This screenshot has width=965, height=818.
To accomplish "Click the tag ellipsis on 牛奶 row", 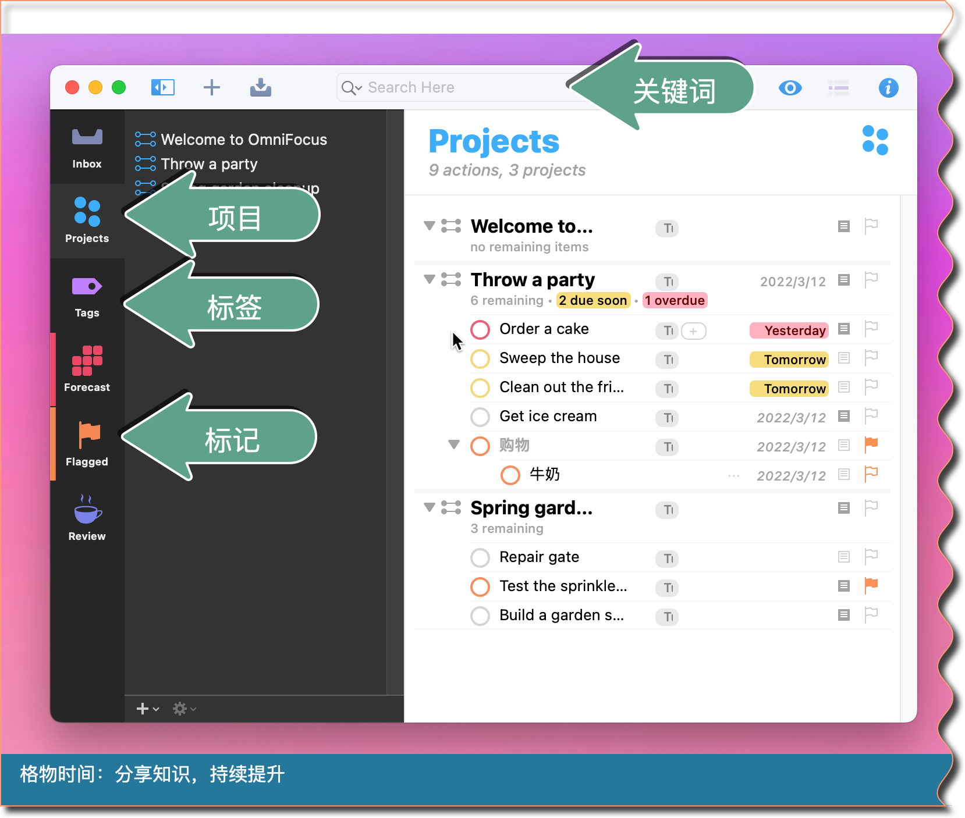I will click(734, 476).
